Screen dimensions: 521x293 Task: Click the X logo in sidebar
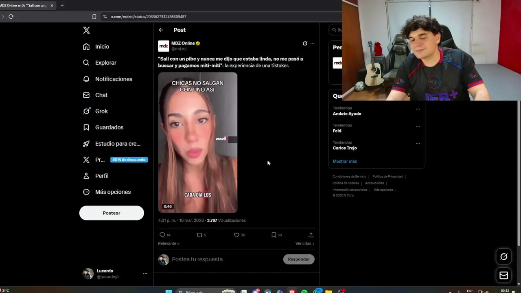(x=86, y=30)
